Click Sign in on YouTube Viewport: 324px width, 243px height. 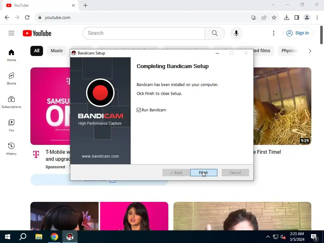[x=298, y=33]
